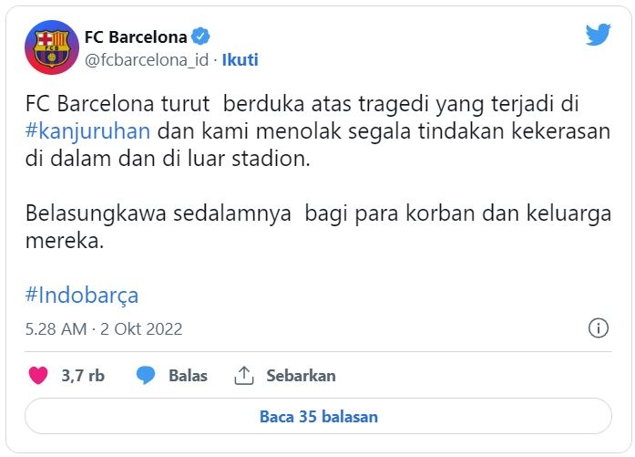
Task: Like the tweet with heart icon
Action: pos(38,375)
